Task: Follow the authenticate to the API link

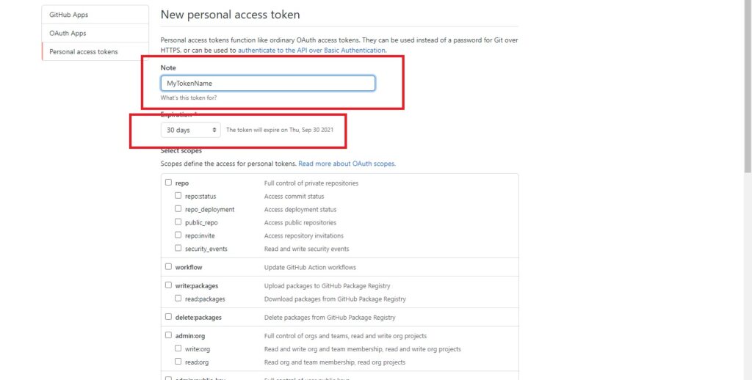Action: click(311, 50)
